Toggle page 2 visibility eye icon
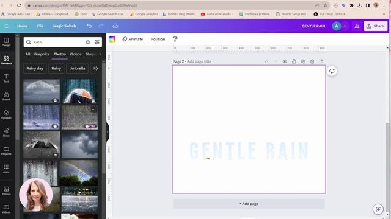The height and width of the screenshot is (219, 391). tap(285, 61)
